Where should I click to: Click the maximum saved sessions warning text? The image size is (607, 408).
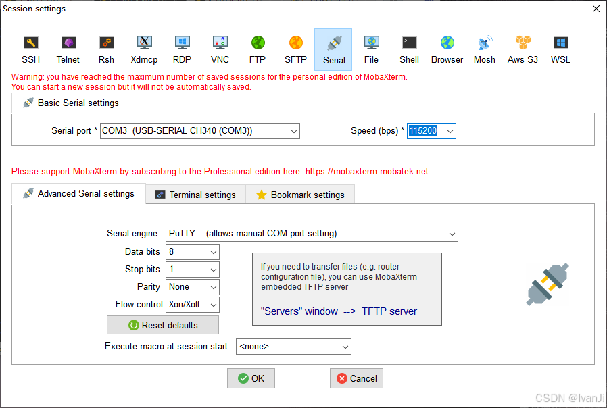click(209, 82)
